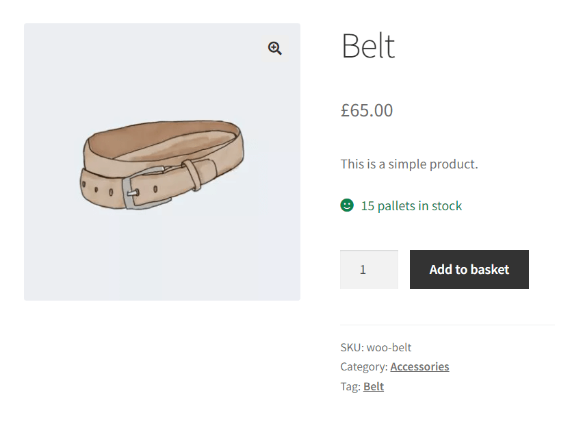
Task: Click the white space beside the price
Action: [479, 110]
